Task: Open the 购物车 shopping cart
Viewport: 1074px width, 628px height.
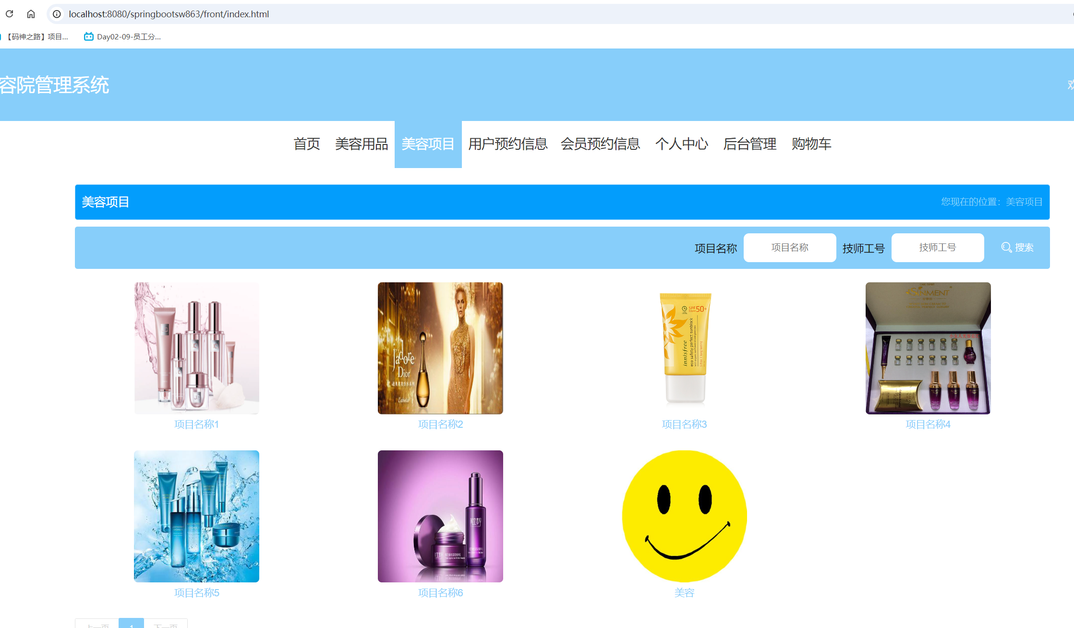Action: tap(811, 144)
